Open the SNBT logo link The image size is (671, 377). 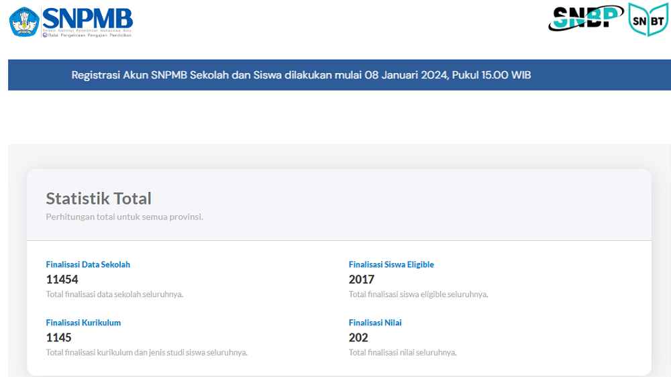point(648,19)
